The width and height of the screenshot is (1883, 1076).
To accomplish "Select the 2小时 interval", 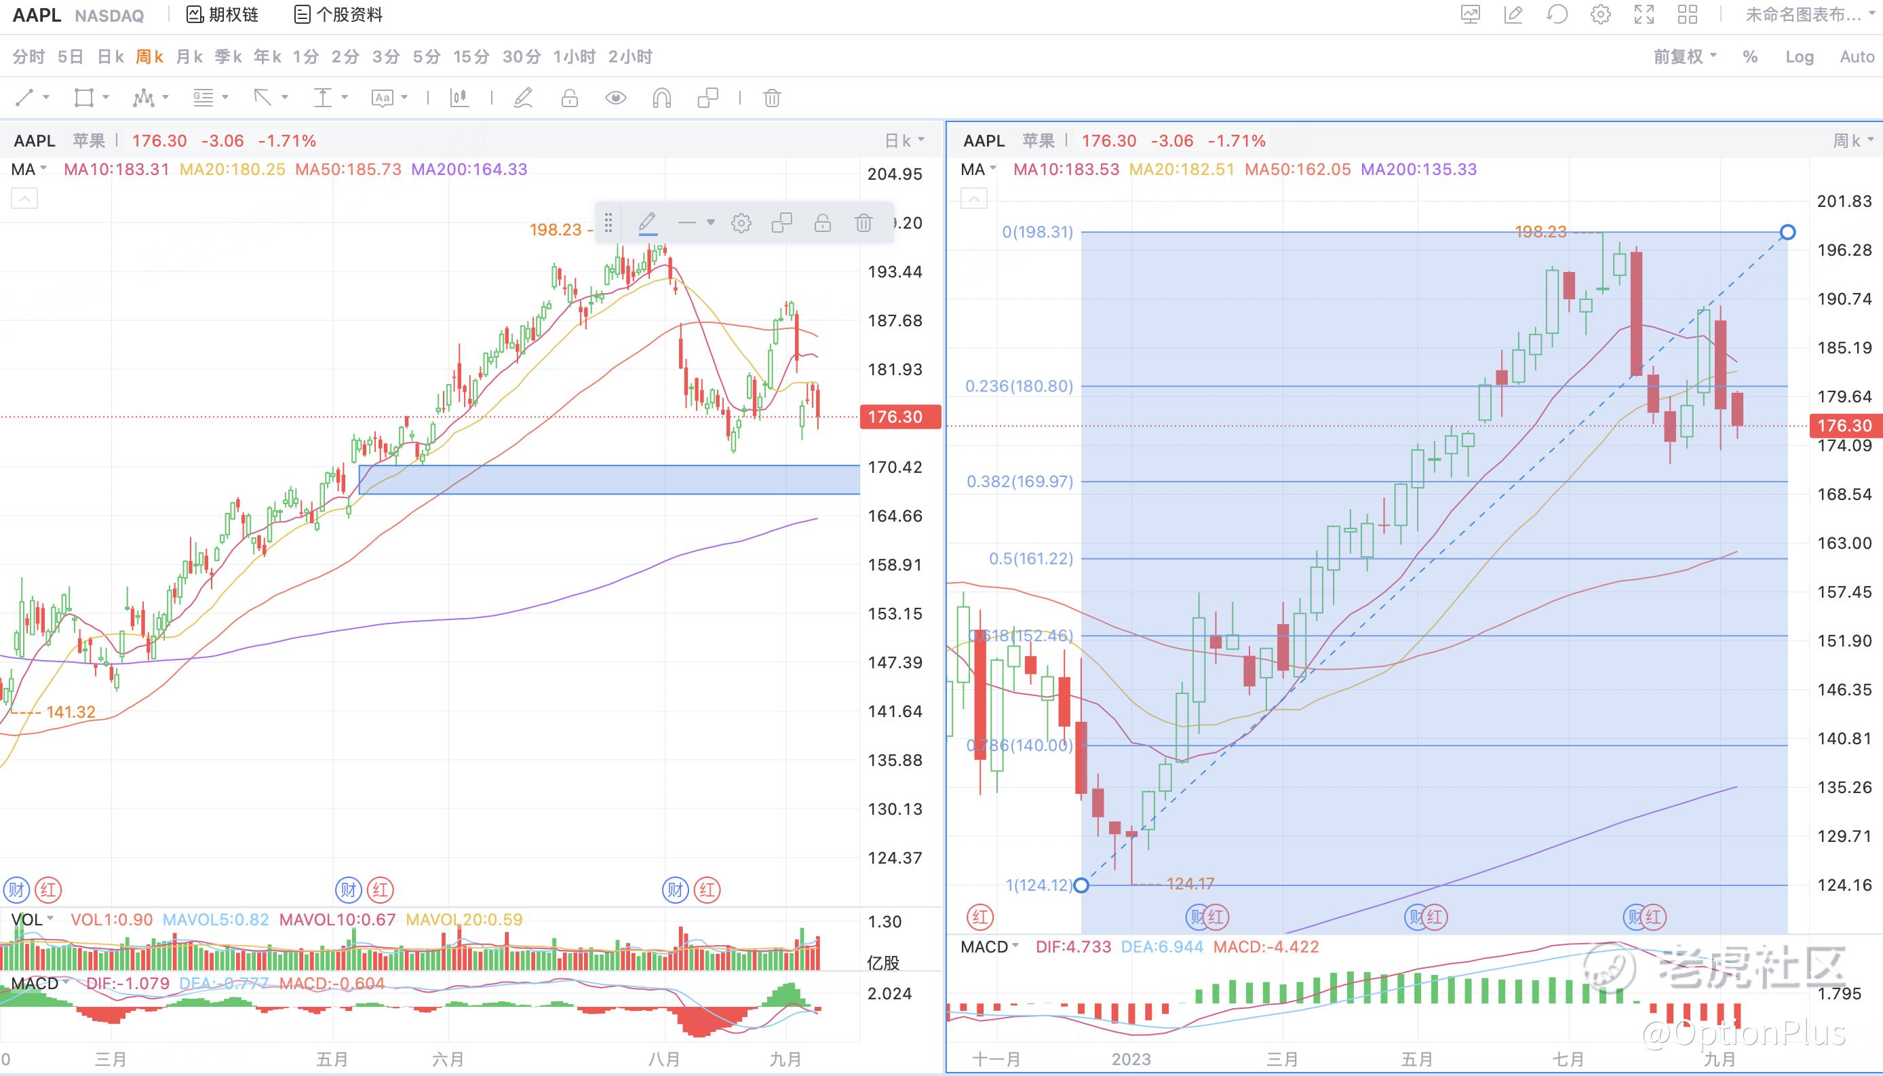I will pos(630,56).
